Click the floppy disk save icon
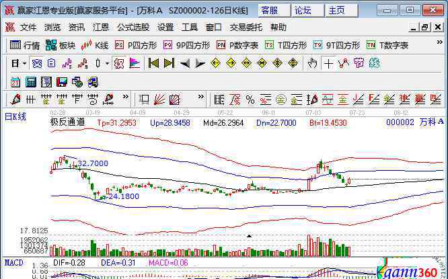 coord(62,82)
